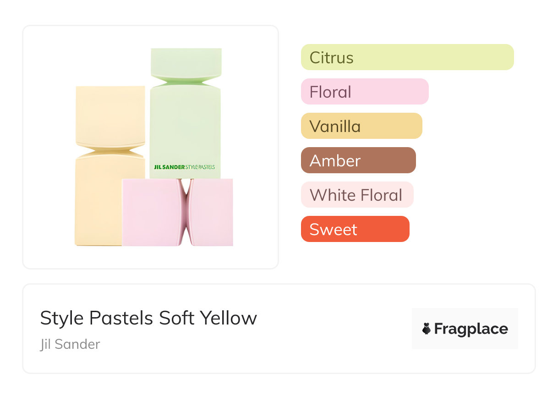
Task: Click the Fragplace perfume bottle logo icon
Action: pos(427,329)
